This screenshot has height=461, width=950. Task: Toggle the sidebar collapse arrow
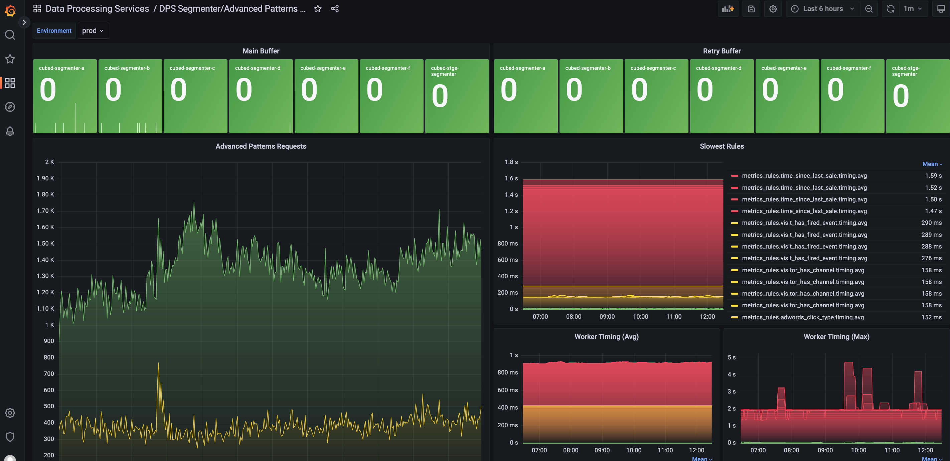coord(23,22)
